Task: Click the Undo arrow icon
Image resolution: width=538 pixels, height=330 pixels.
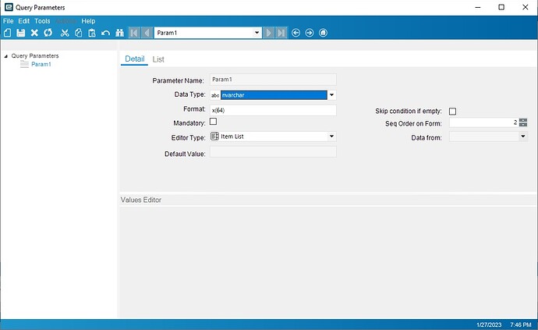Action: click(105, 33)
